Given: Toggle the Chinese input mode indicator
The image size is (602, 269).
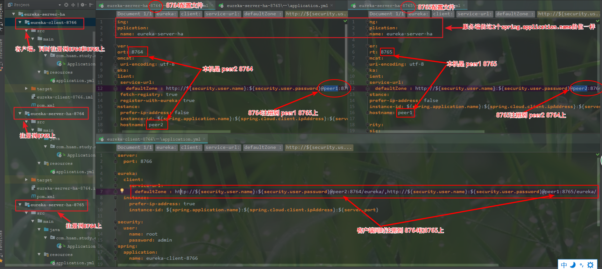Looking at the screenshot, I should tap(564, 265).
